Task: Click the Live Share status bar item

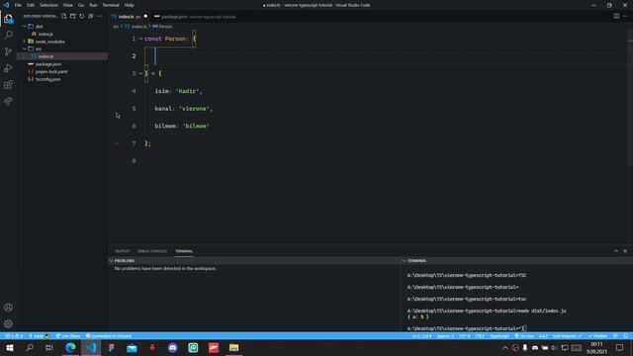Action: pos(68,336)
